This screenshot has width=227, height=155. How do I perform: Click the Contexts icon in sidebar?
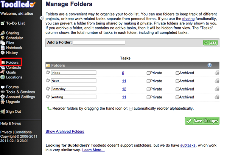point(3,68)
